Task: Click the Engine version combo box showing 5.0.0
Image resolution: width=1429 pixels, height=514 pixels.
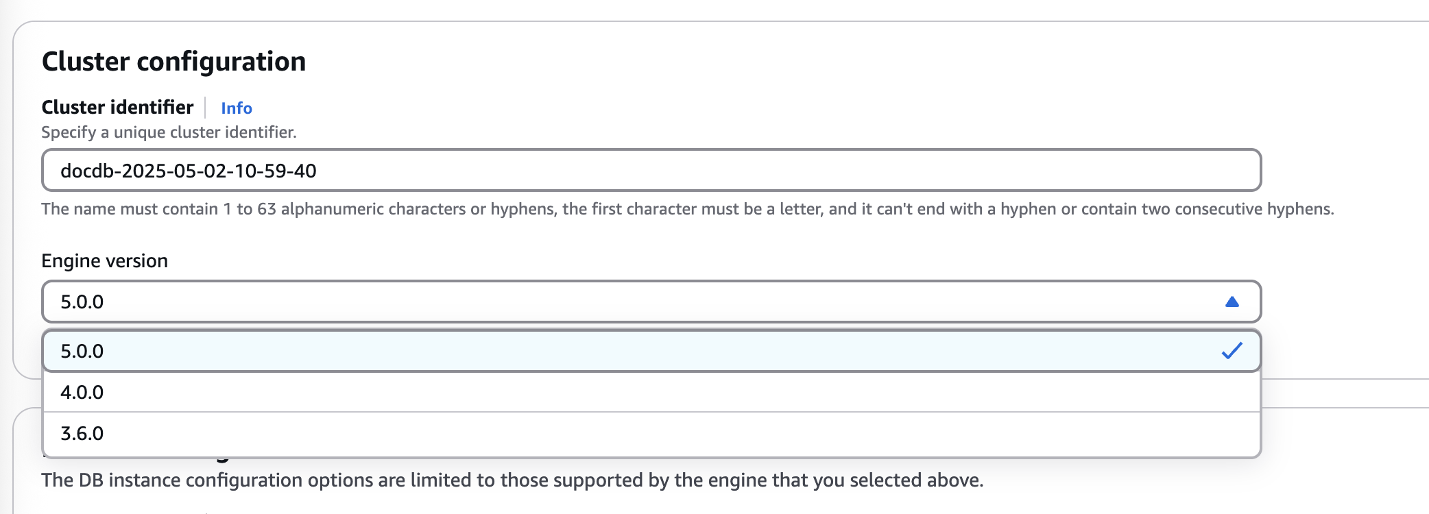Action: 651,302
